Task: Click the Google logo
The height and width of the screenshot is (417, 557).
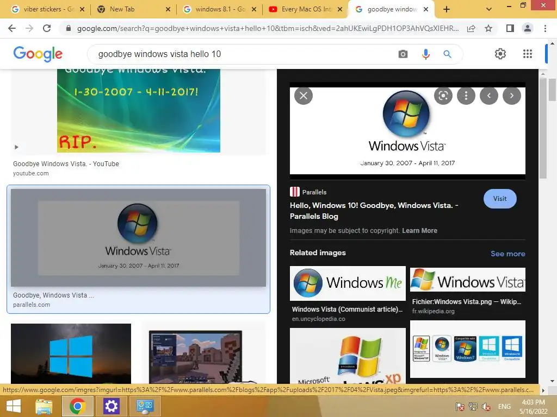Action: pyautogui.click(x=38, y=54)
